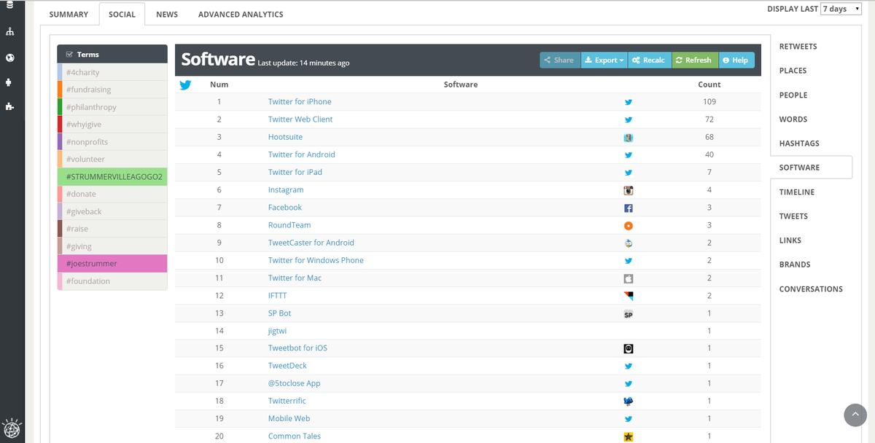Toggle the #4charity term
The width and height of the screenshot is (875, 443).
click(112, 72)
